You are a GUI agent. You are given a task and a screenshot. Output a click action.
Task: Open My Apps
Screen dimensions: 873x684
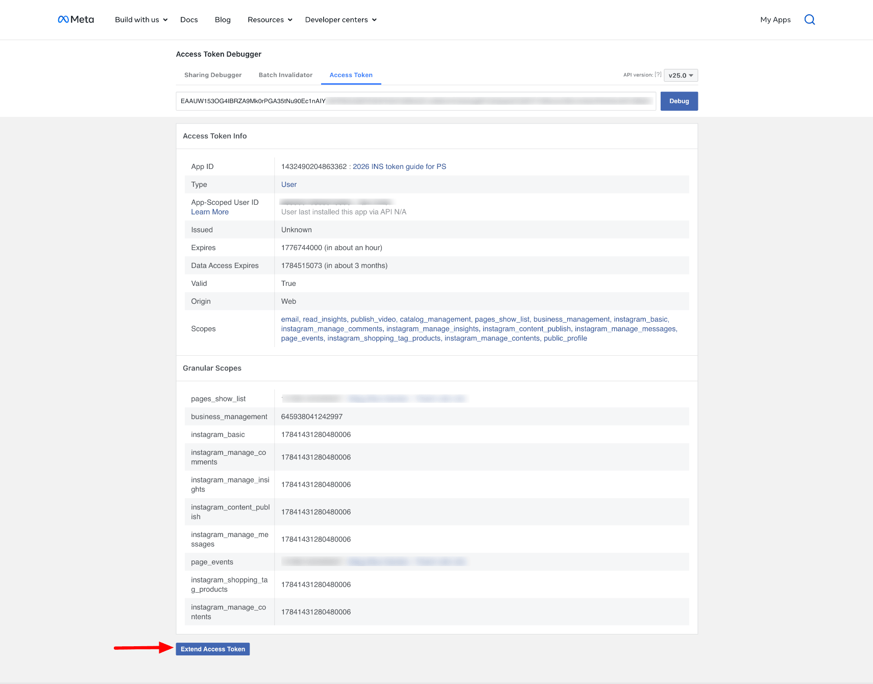[775, 19]
